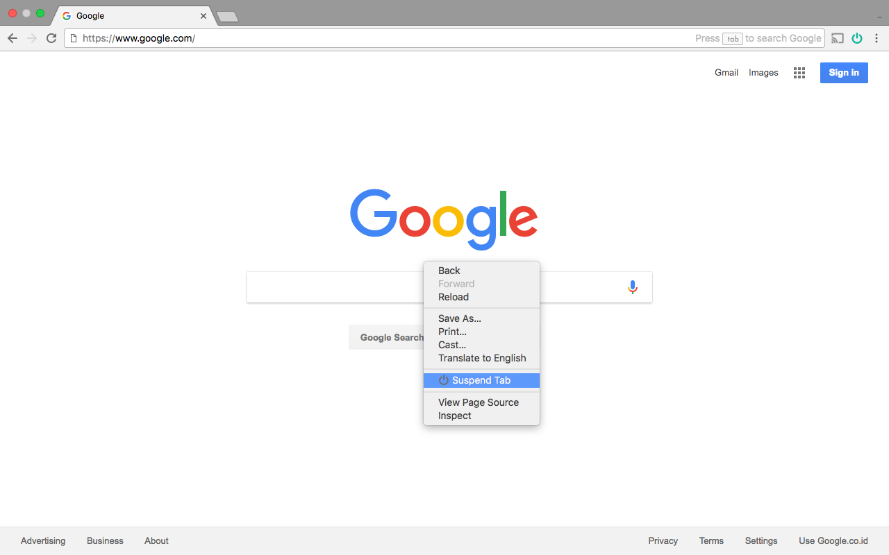Start voice search with the microphone
Screen dimensions: 889x555
click(632, 287)
